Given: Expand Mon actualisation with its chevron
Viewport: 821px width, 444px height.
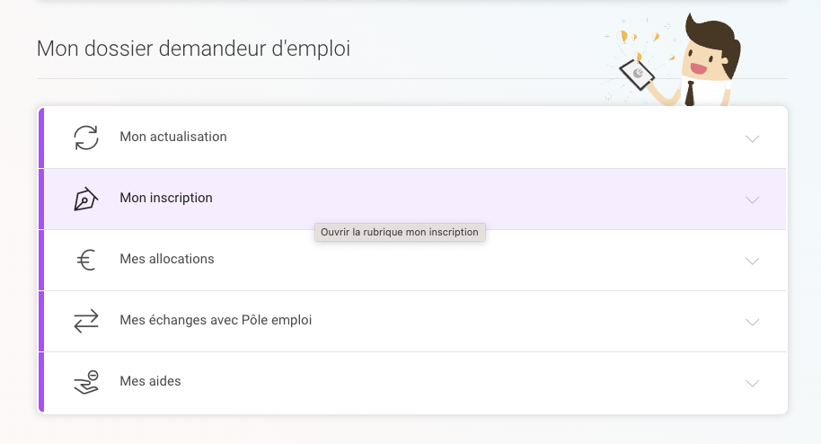Looking at the screenshot, I should 753,138.
